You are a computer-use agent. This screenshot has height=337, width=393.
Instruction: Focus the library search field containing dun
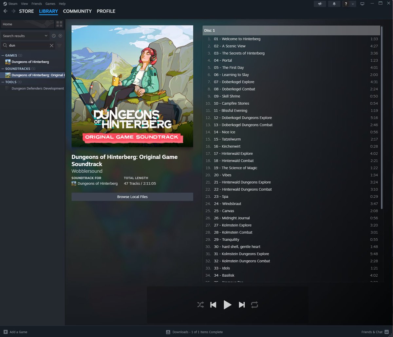click(x=28, y=46)
